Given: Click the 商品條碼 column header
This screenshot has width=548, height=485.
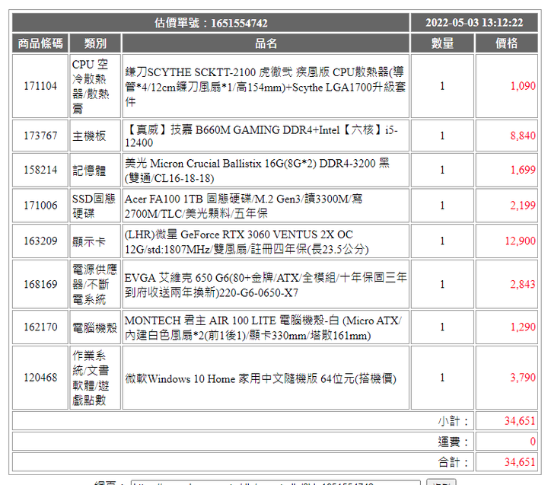Looking at the screenshot, I should (40, 43).
